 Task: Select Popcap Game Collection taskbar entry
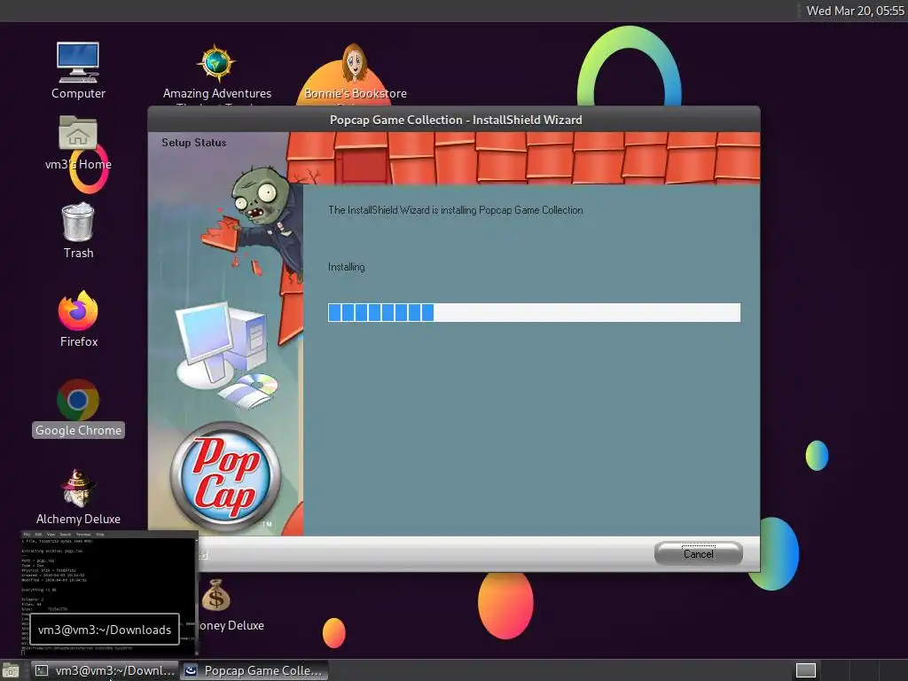254,670
